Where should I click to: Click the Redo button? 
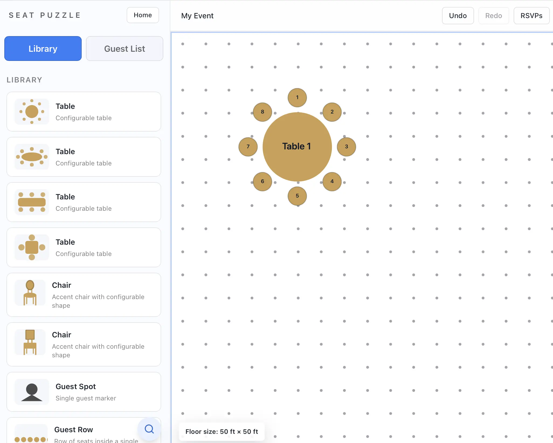(x=493, y=16)
